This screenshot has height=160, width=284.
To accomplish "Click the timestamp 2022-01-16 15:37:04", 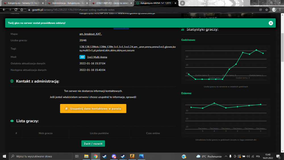I will click(92, 63).
